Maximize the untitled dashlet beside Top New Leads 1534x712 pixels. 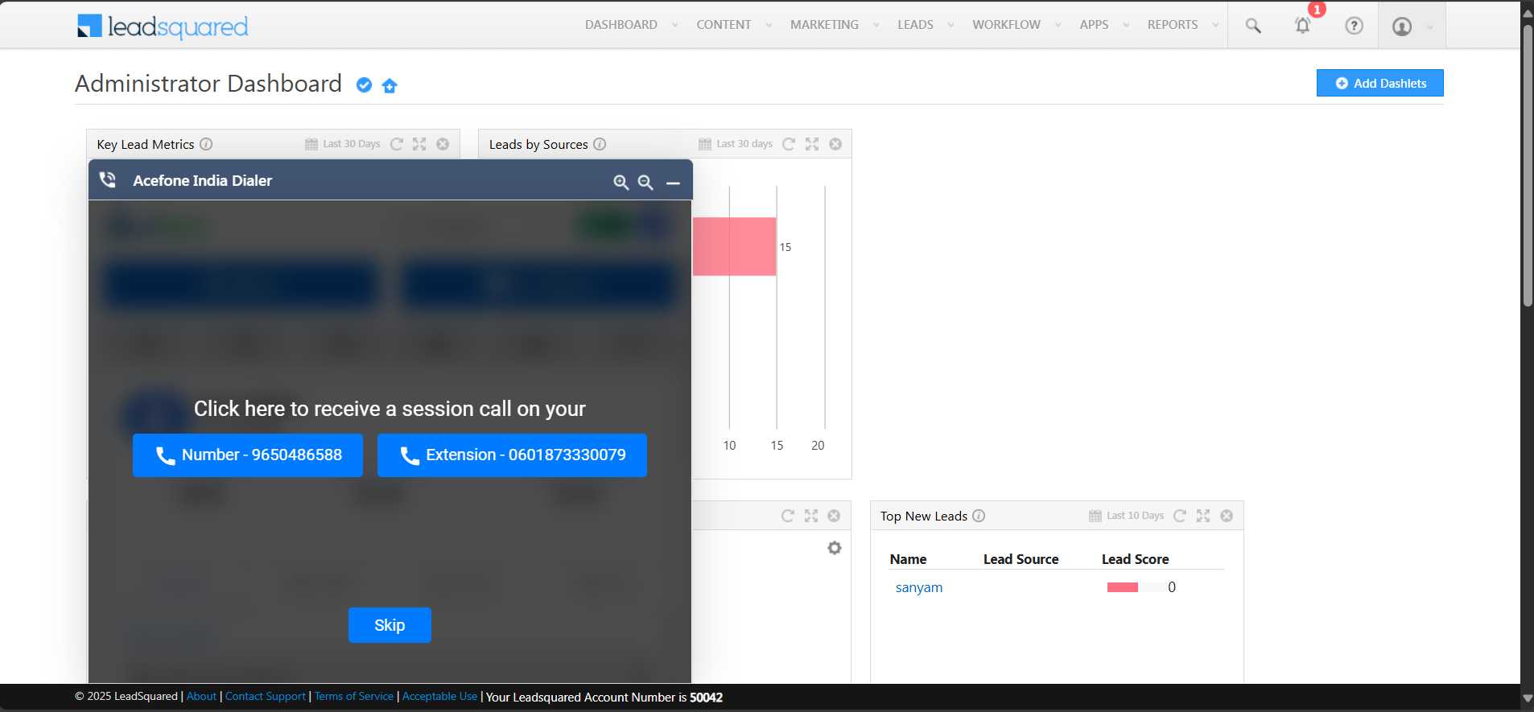pos(811,516)
